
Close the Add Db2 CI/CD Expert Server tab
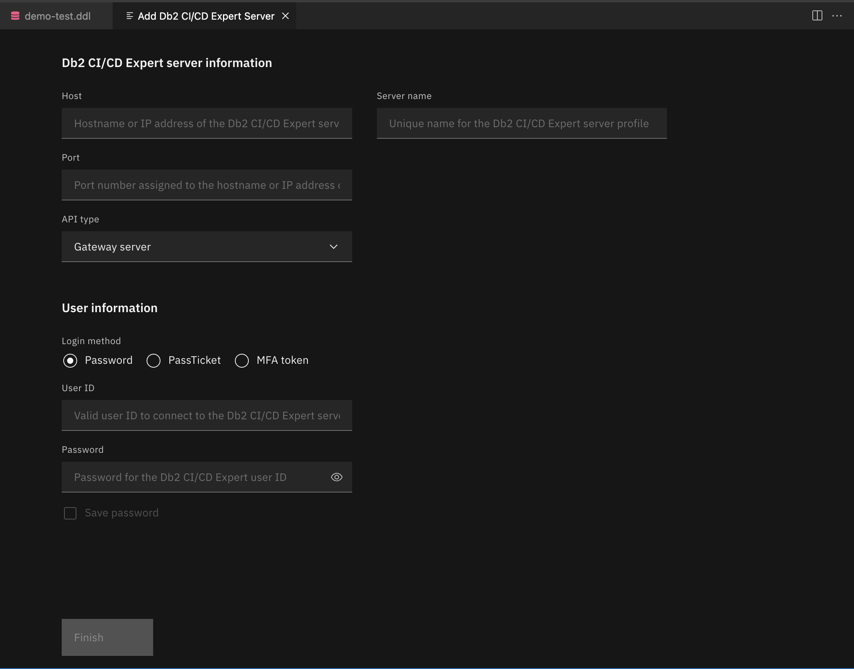click(x=285, y=16)
